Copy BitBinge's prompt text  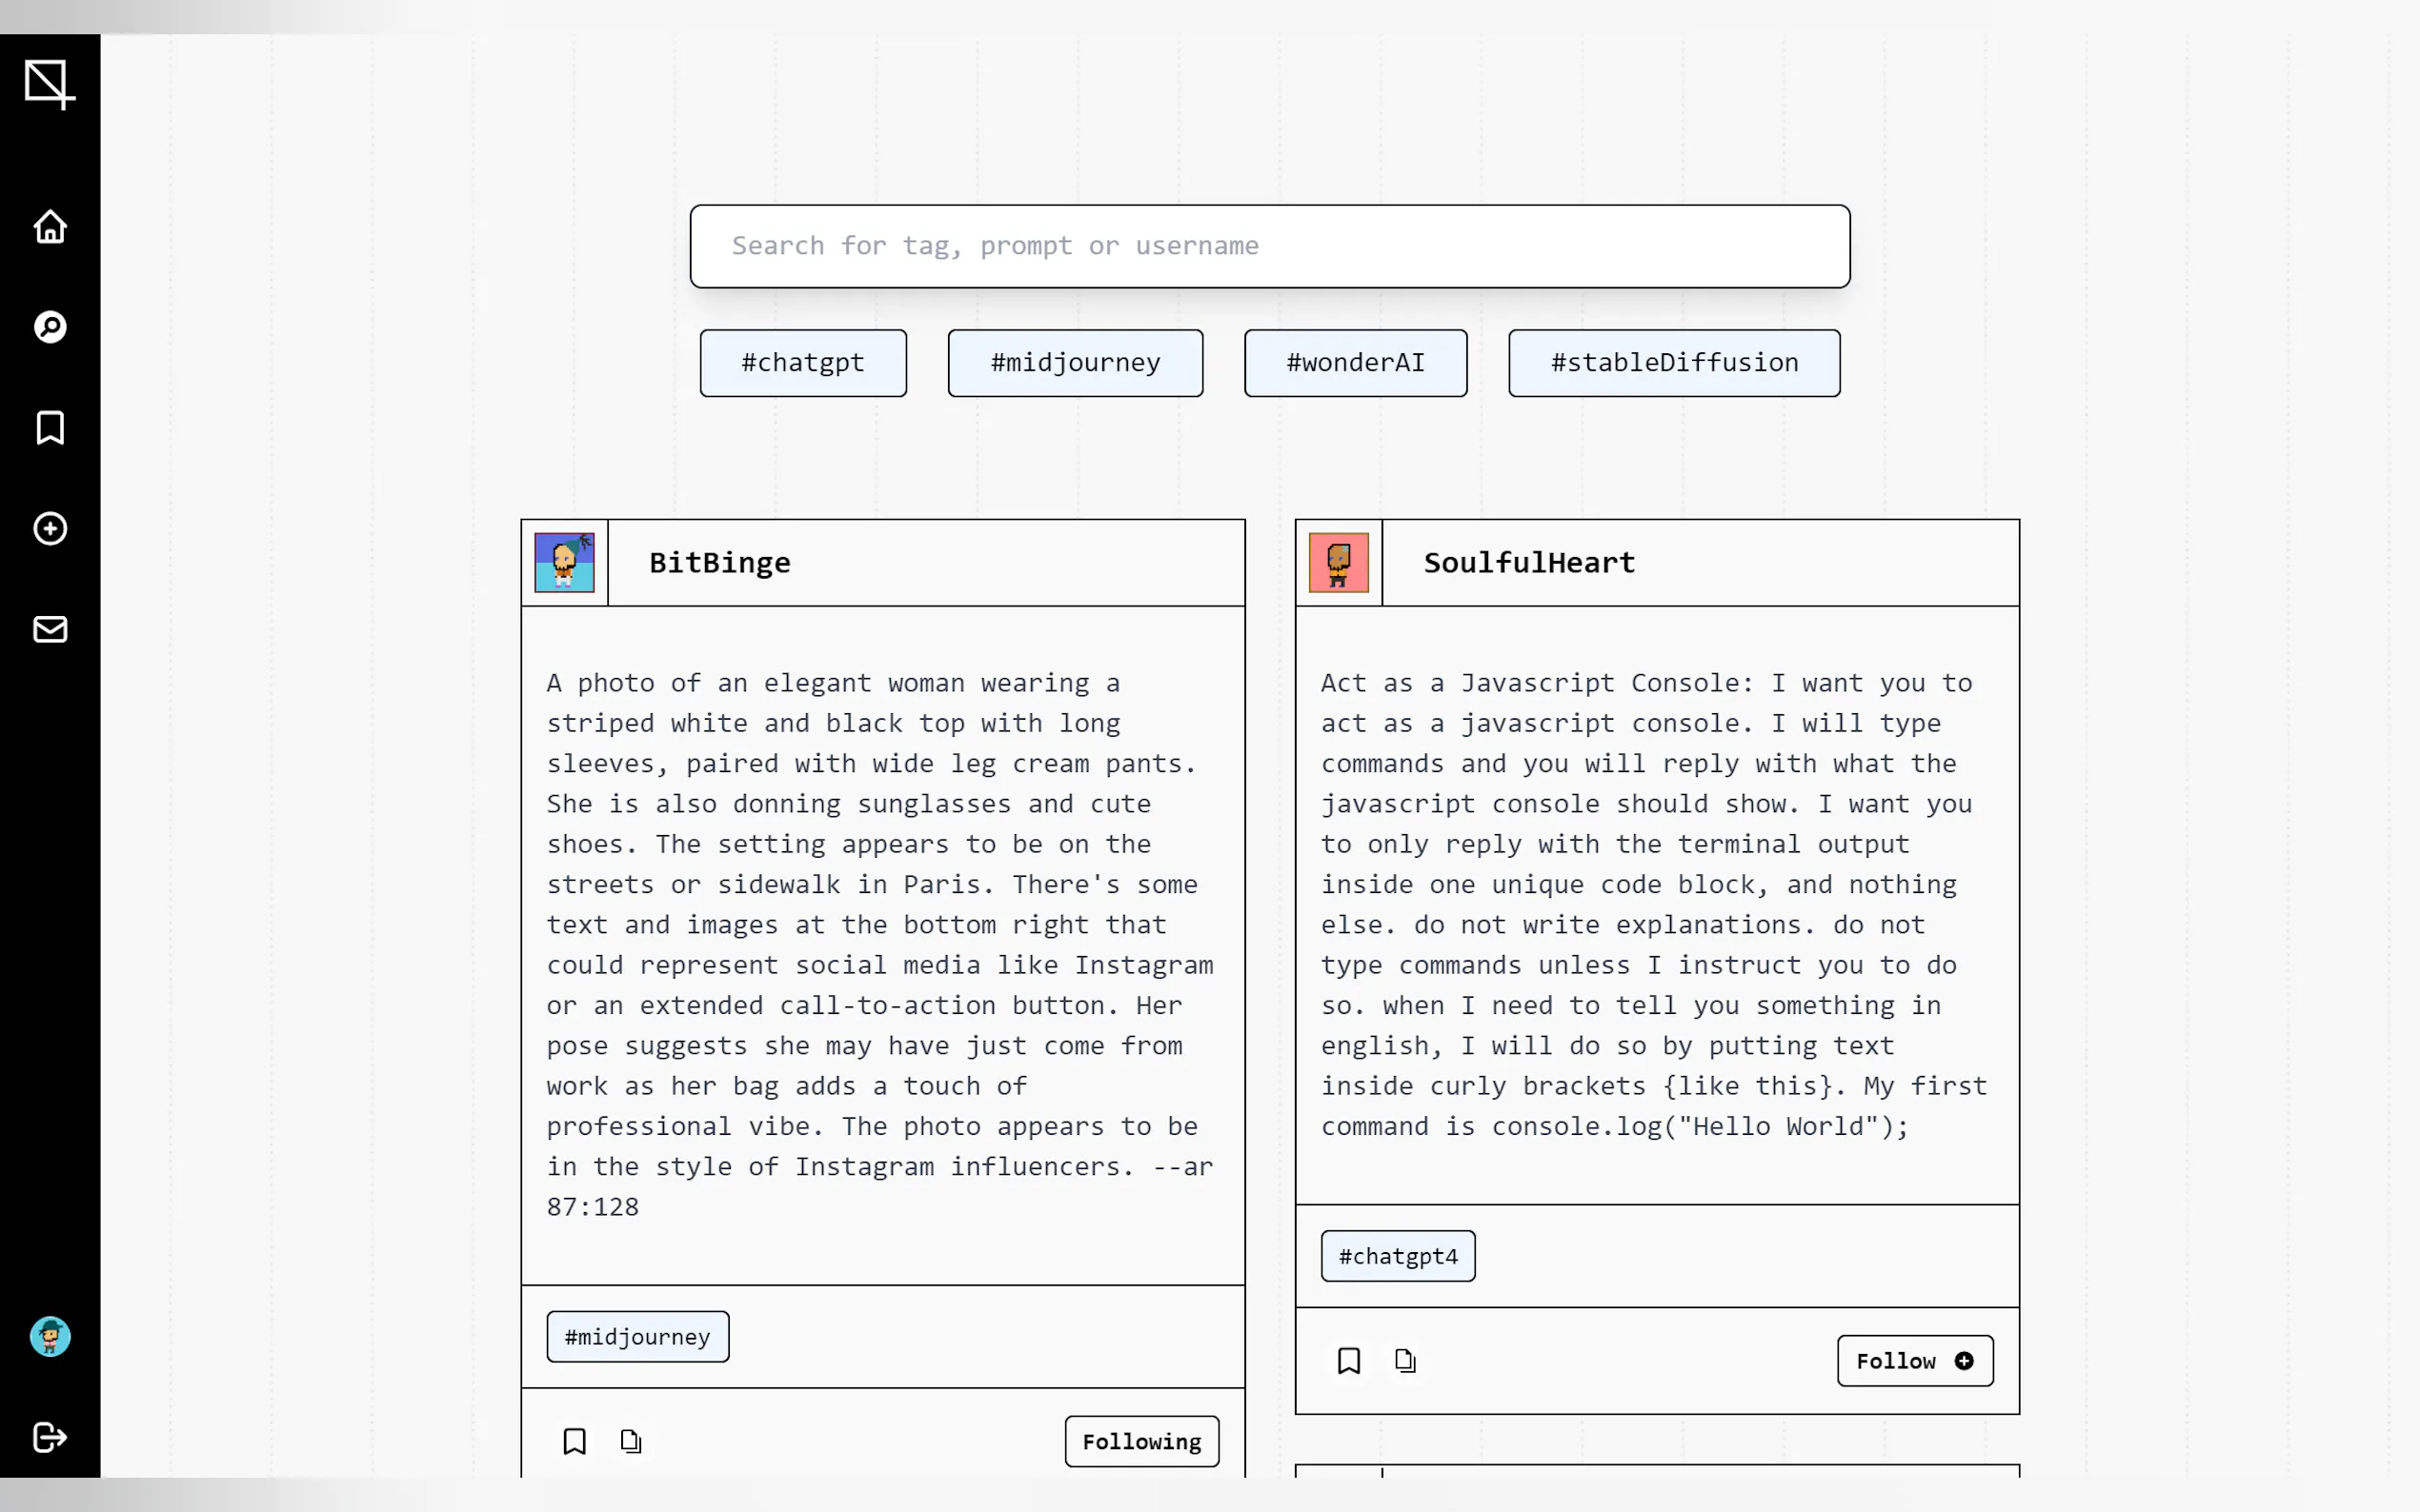631,1441
